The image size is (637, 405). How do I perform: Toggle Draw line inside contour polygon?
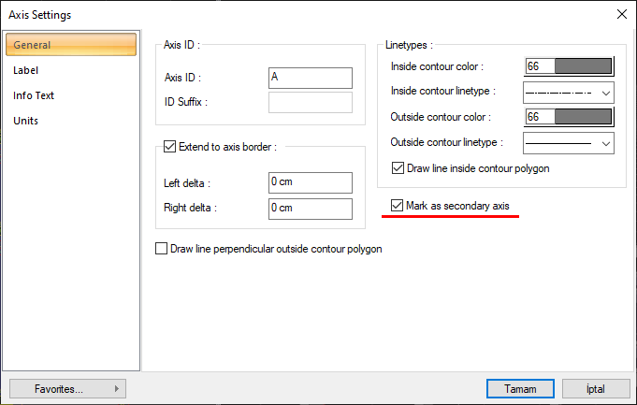[398, 168]
